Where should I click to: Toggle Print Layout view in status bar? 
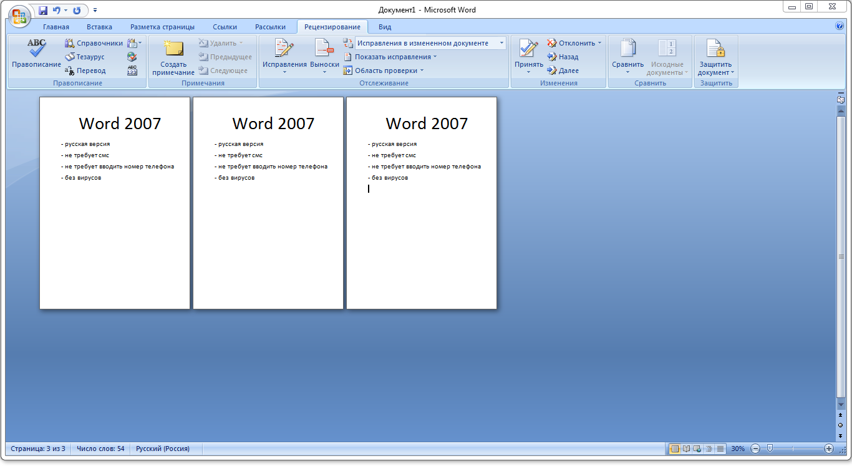coord(674,448)
